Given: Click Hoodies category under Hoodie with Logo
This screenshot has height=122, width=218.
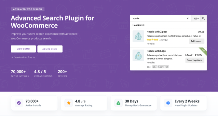Looking at the screenshot, I should click(151, 62).
